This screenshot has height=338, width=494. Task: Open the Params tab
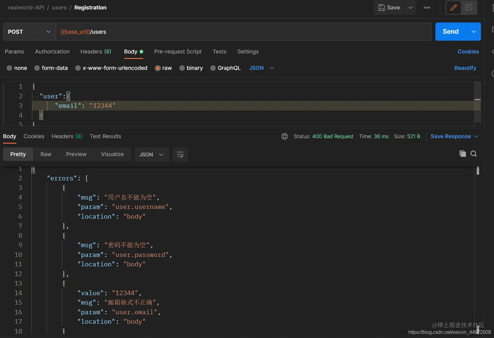tap(14, 52)
